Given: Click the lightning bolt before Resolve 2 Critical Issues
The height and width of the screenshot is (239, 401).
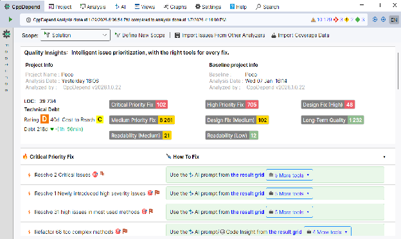Looking at the screenshot, I should pos(29,175).
